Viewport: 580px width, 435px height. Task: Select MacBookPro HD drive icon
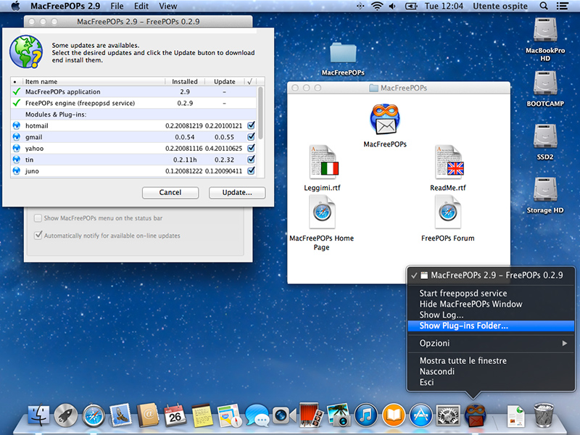coord(545,30)
